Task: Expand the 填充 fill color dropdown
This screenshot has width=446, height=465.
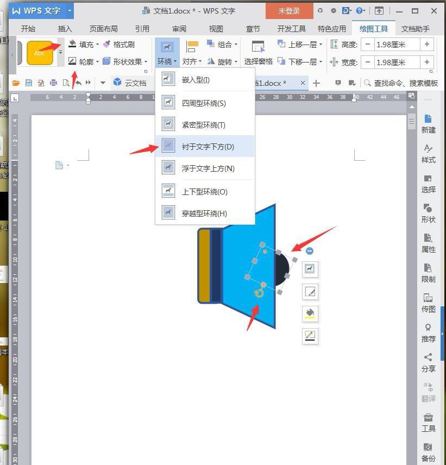Action: pyautogui.click(x=97, y=45)
